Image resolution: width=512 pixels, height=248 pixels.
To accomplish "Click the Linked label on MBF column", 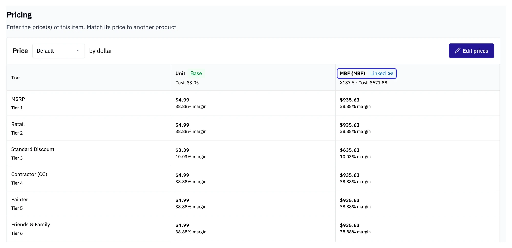I will click(x=378, y=73).
